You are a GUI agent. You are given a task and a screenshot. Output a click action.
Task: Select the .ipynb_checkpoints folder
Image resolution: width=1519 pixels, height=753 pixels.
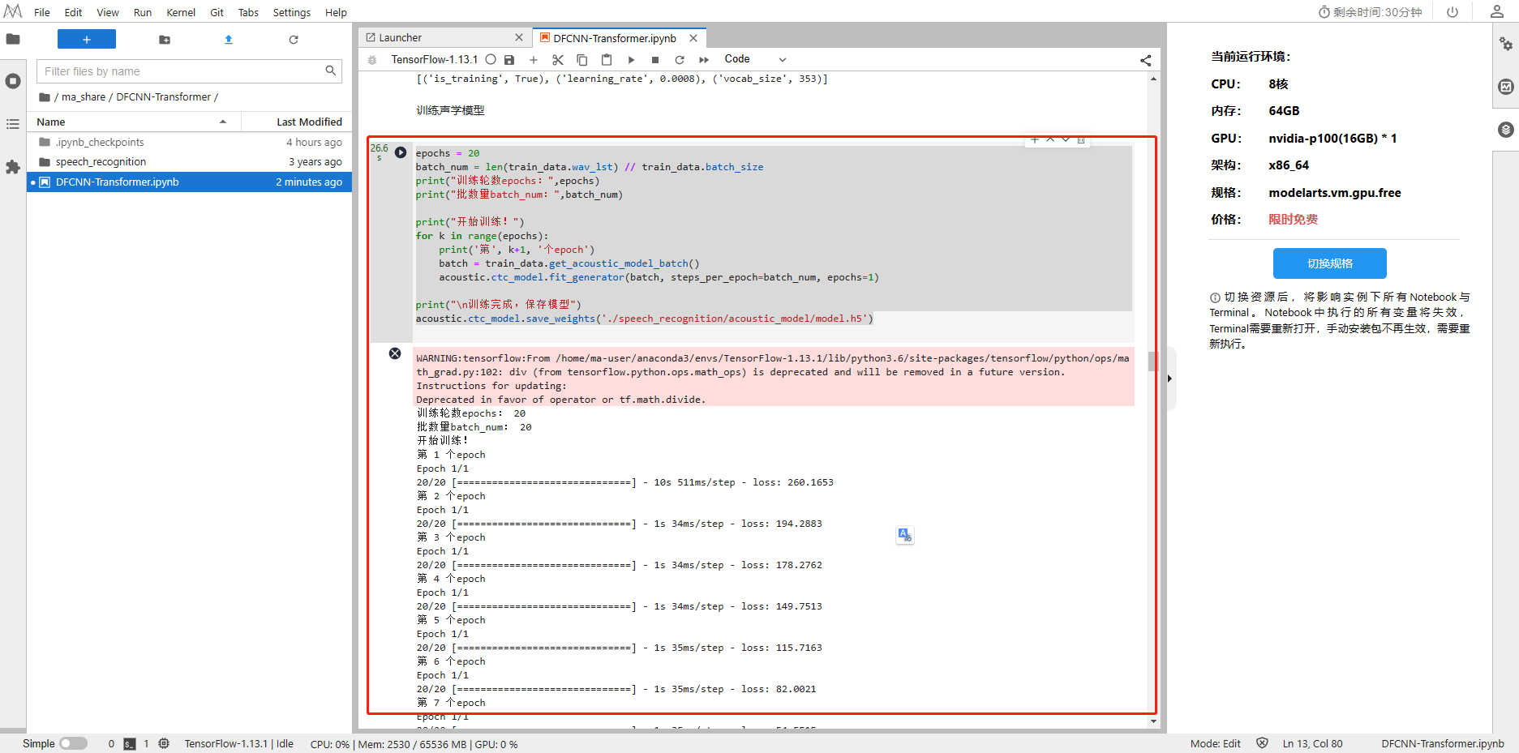point(190,142)
